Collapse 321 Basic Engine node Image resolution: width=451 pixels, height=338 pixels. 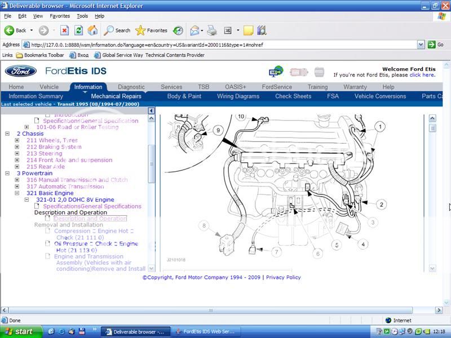click(17, 193)
